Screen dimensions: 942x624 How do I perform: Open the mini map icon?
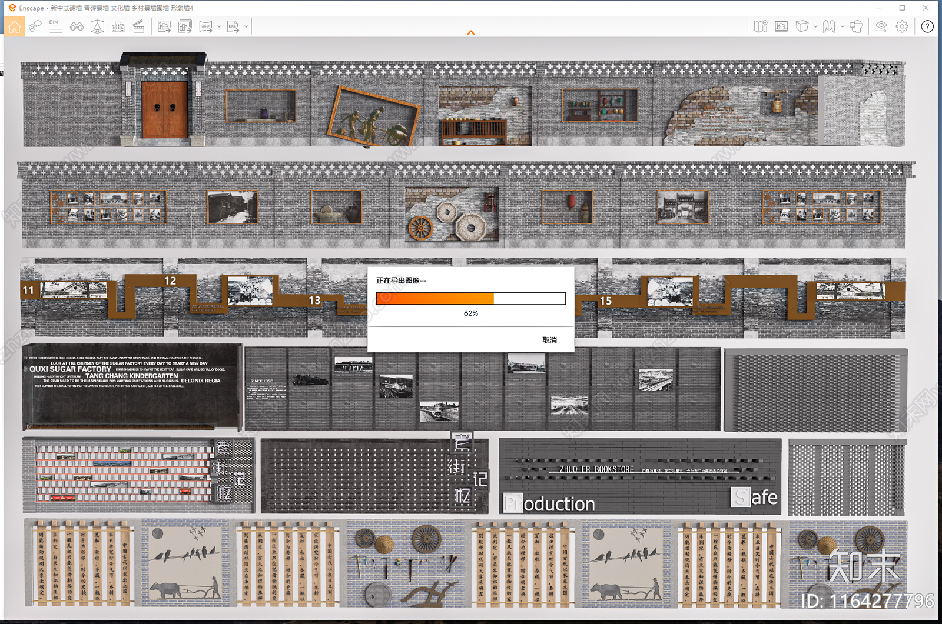(x=761, y=26)
